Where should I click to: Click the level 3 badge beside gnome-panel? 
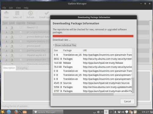click(x=12, y=46)
